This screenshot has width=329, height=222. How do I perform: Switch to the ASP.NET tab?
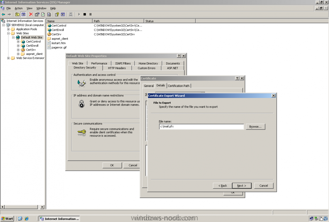click(172, 68)
